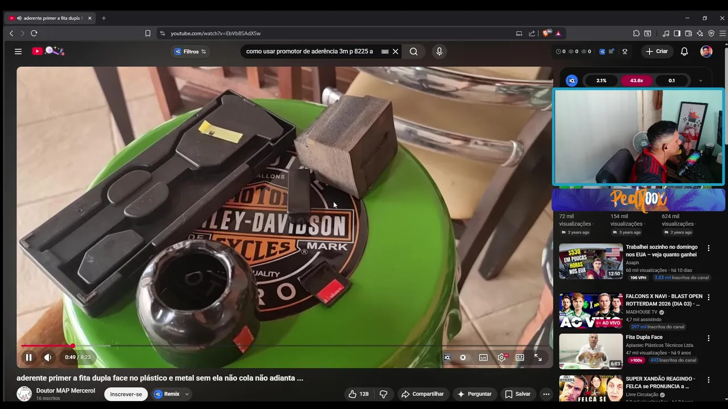
Task: Click the Perguntar ask button
Action: 474,394
